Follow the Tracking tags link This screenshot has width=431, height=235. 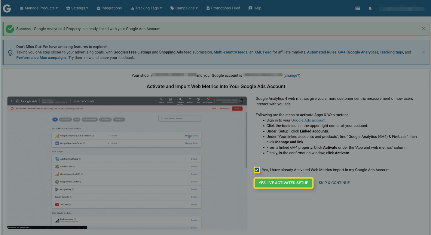click(391, 52)
